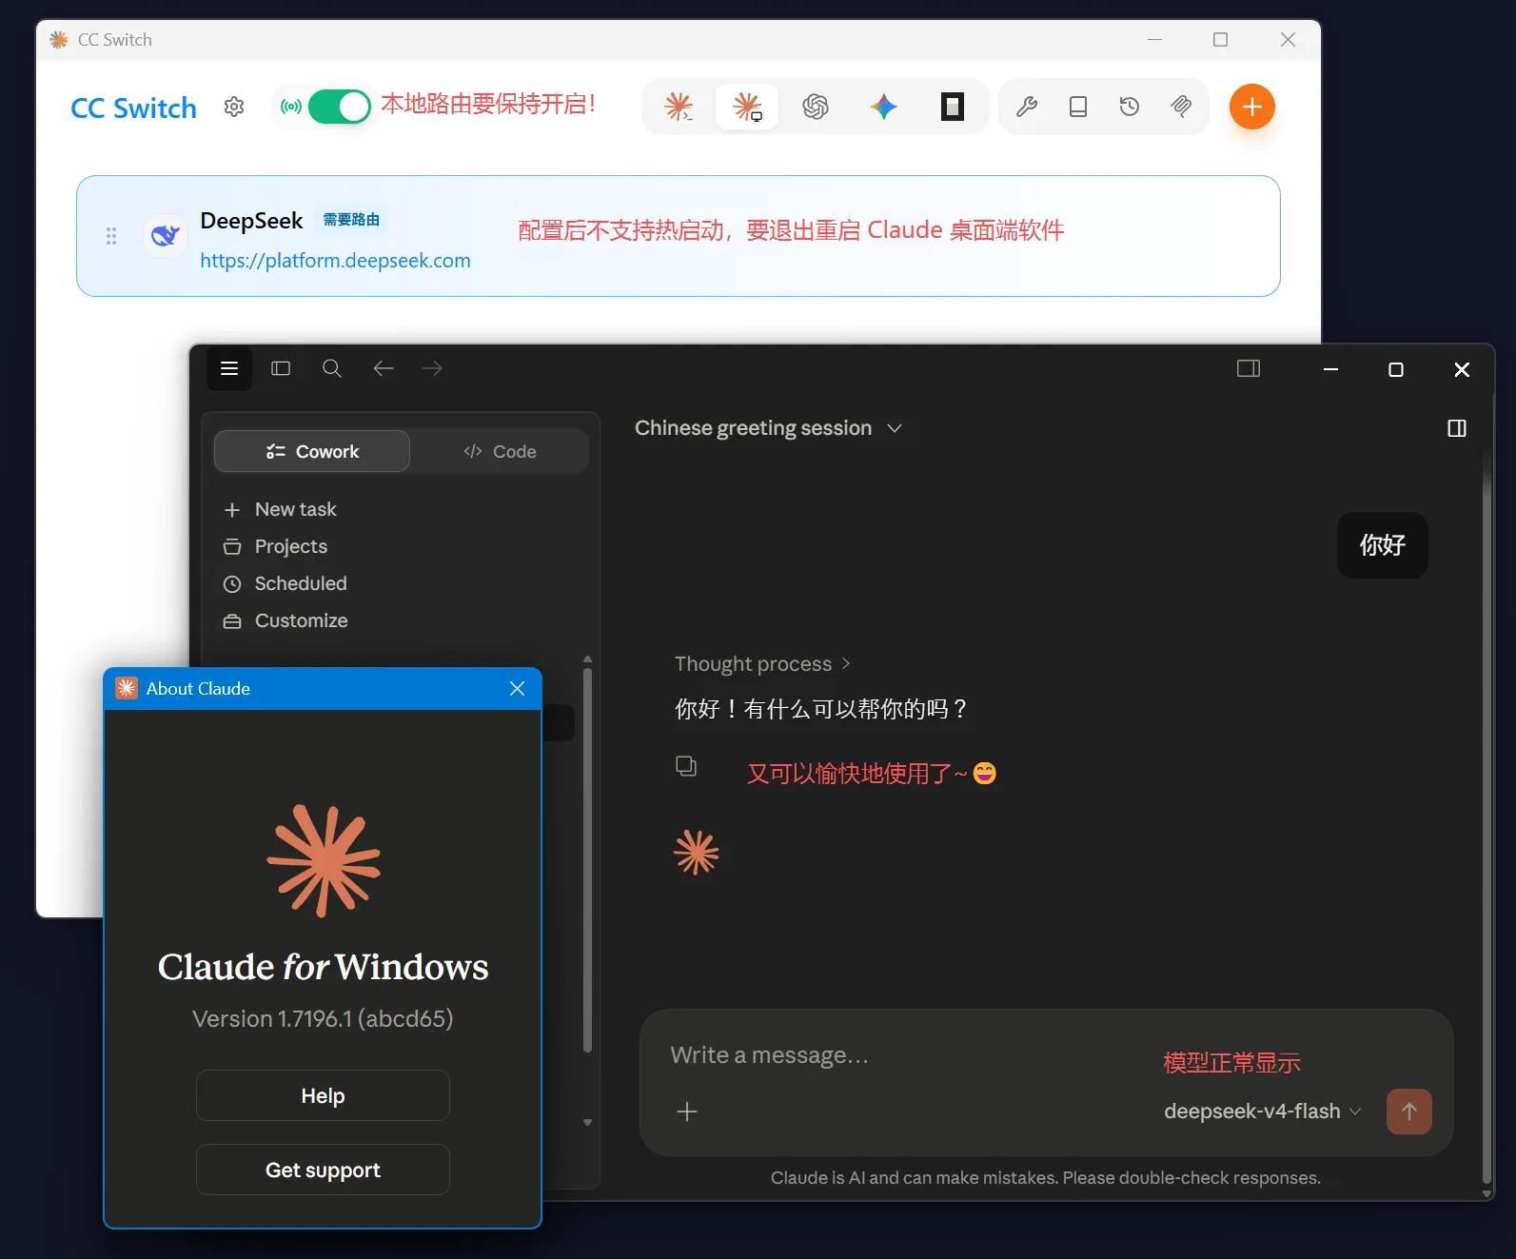Open the wrench tools icon

[1027, 107]
